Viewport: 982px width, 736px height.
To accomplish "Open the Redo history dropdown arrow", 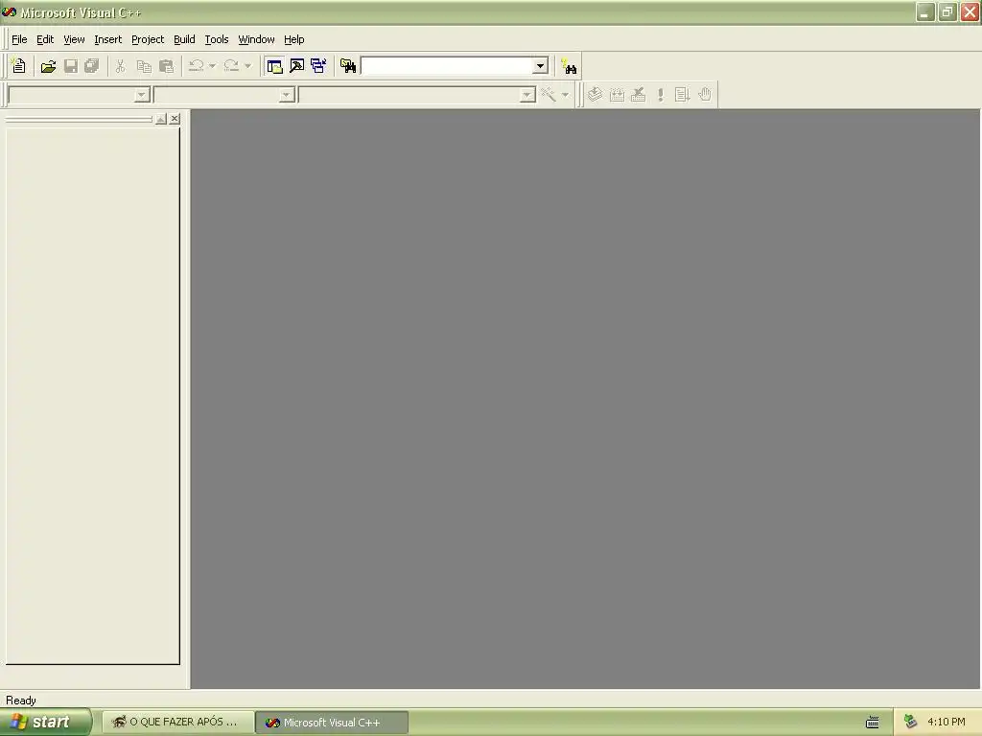I will (x=248, y=66).
